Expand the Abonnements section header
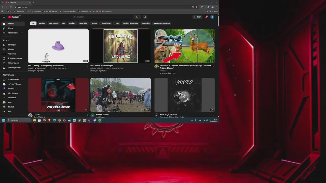 coord(9,75)
